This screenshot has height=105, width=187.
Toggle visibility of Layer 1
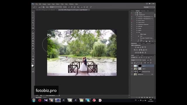pyautogui.click(x=132, y=69)
